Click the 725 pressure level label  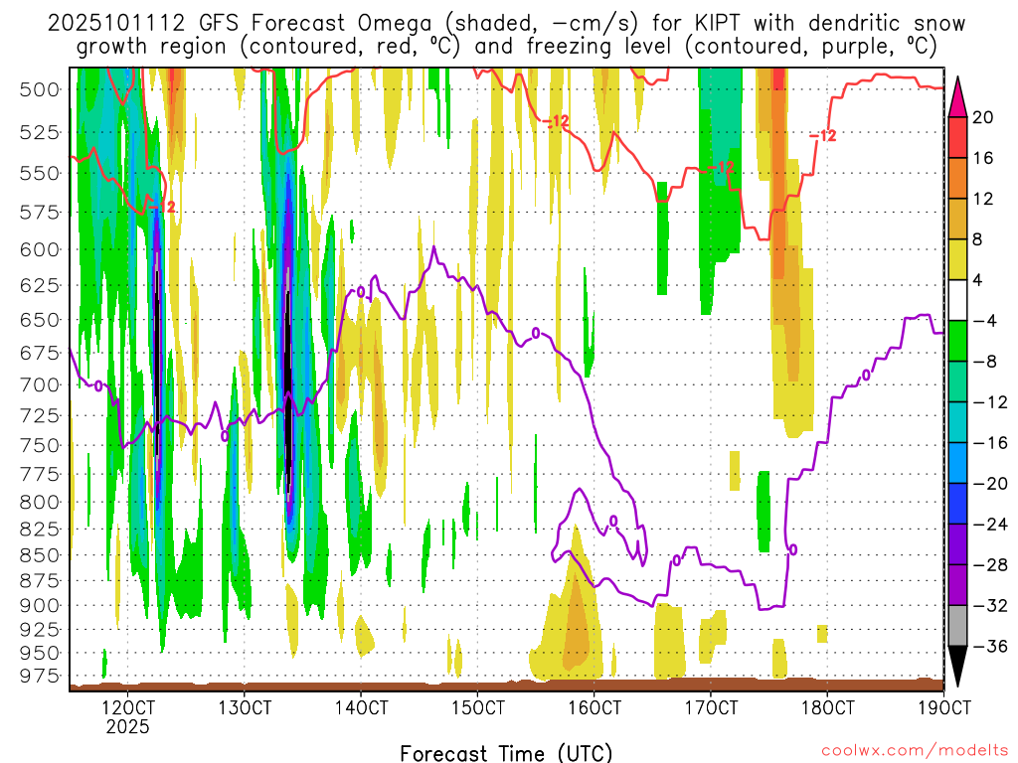click(x=40, y=415)
